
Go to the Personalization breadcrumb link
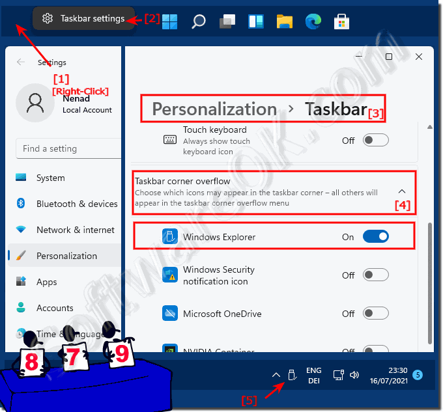tap(214, 109)
